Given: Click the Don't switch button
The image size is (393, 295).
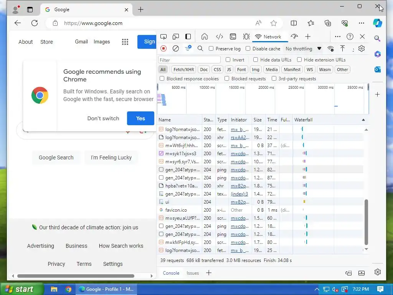Looking at the screenshot, I should point(103,118).
